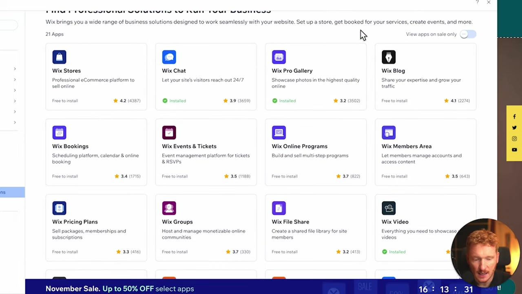
Task: Click the 21 Apps count label
Action: click(55, 34)
